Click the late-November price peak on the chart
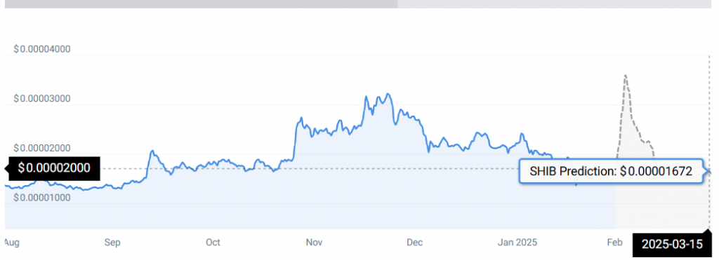The height and width of the screenshot is (260, 719). [388, 95]
